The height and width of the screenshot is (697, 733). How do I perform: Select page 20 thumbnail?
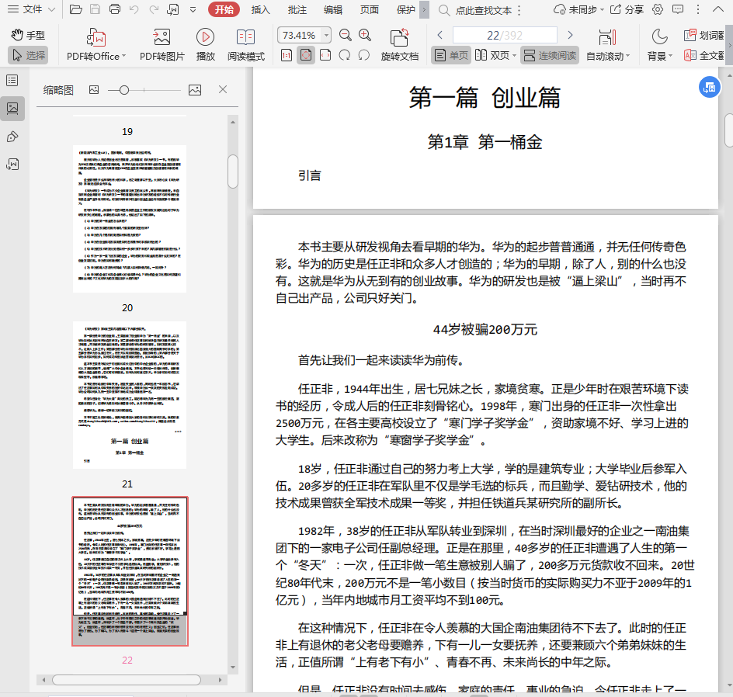(x=130, y=219)
